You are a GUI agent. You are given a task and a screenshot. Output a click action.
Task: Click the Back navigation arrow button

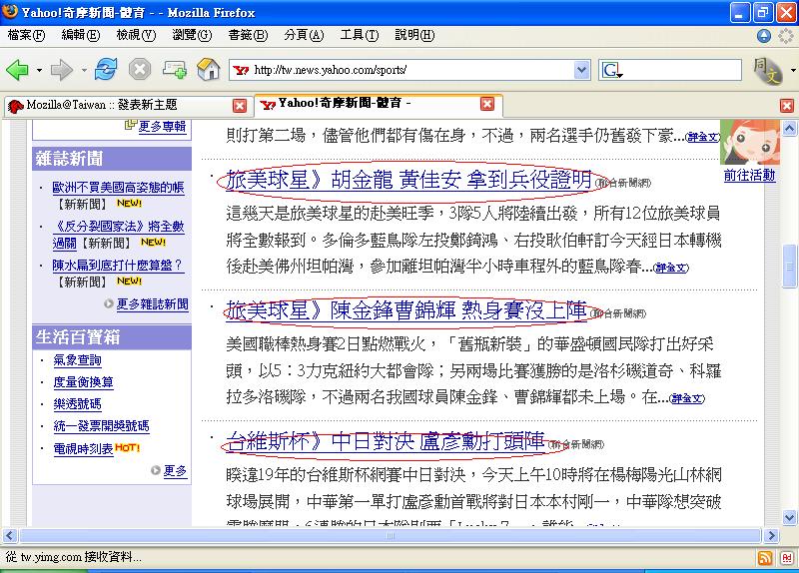click(x=17, y=70)
